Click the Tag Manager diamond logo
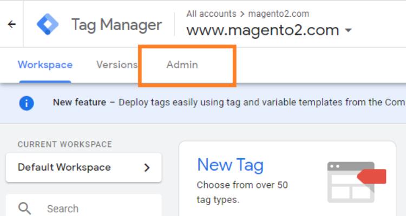The height and width of the screenshot is (216, 406). 47,25
